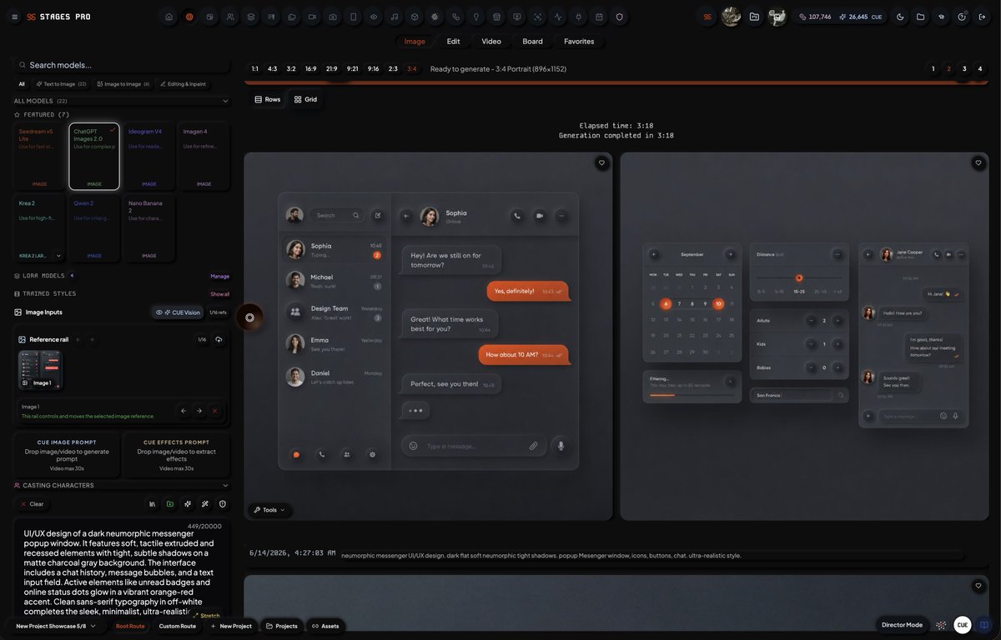
Task: Clear the prompt with Clear button
Action: pyautogui.click(x=32, y=504)
